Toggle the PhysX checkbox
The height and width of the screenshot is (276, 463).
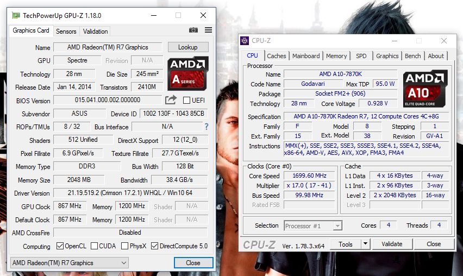124,246
